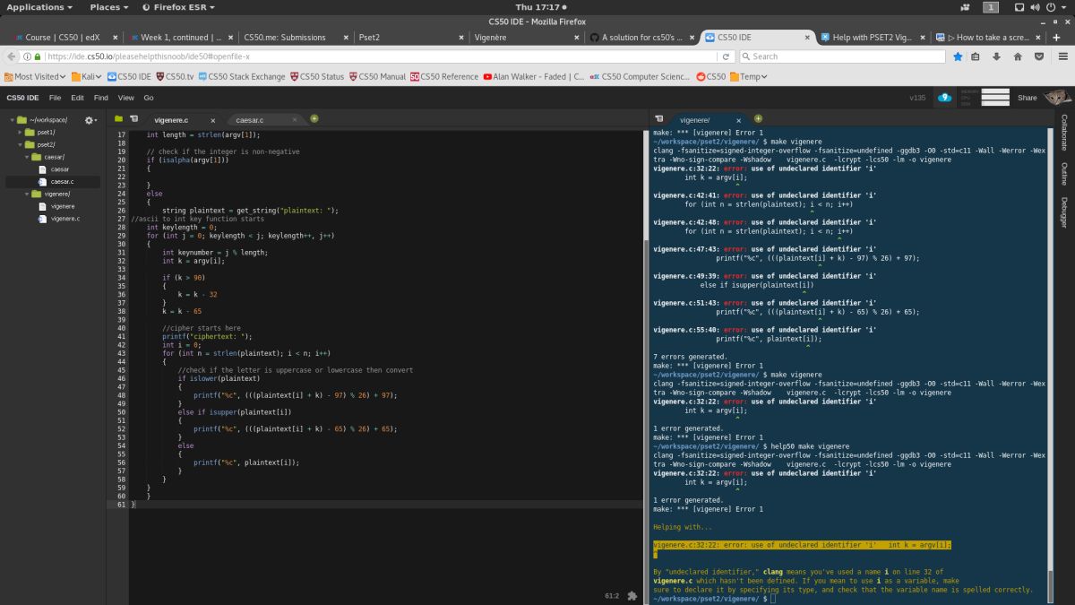Close the vigenere/ terminal tab
The height and width of the screenshot is (605, 1075).
coord(741,119)
